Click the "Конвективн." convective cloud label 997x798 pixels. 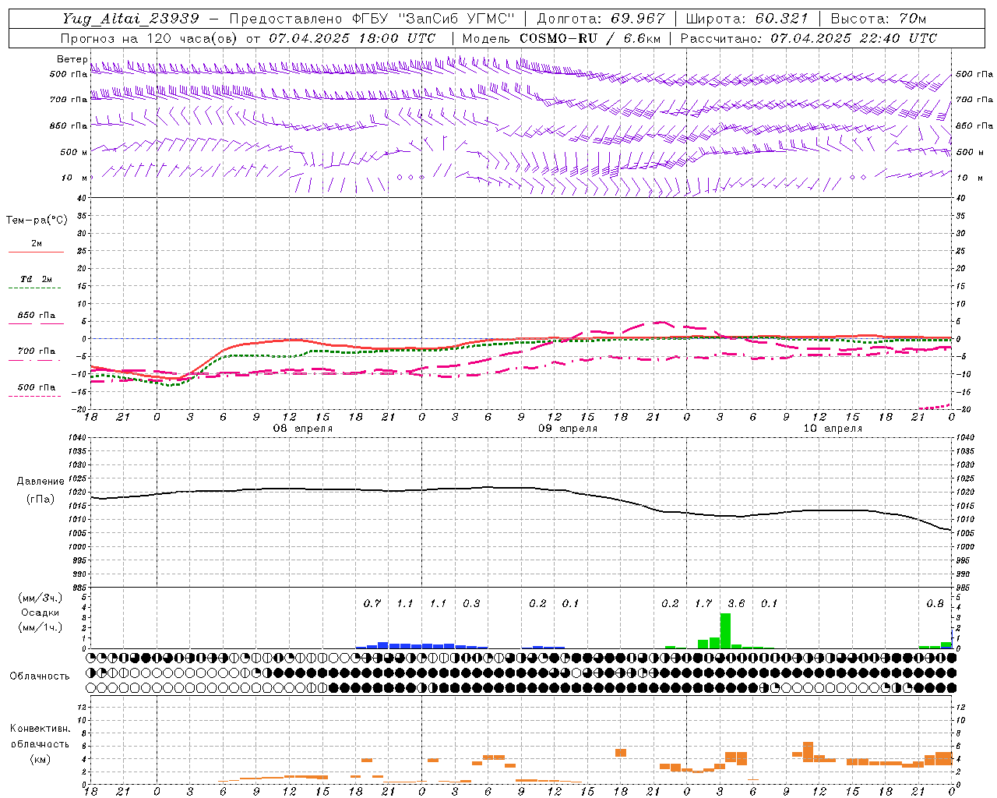coord(40,729)
